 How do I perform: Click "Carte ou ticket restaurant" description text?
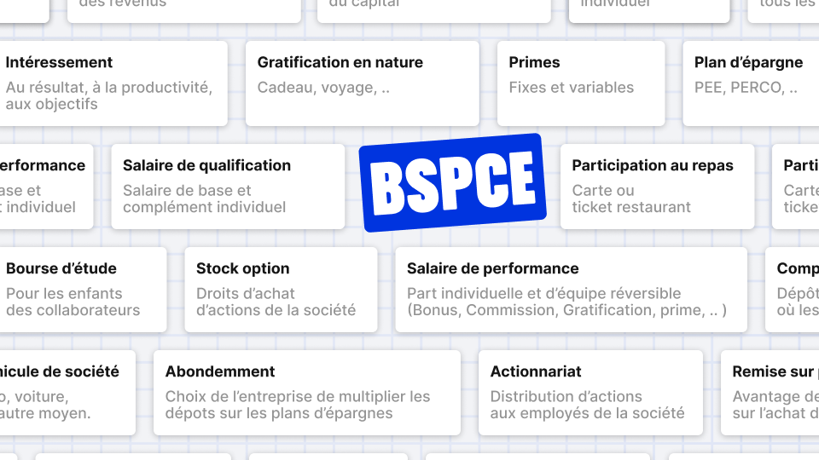click(631, 198)
